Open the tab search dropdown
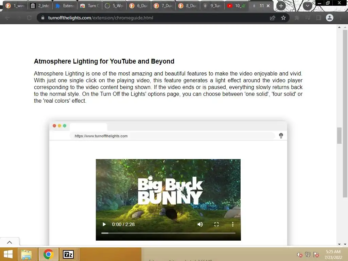The image size is (348, 261). point(307,6)
